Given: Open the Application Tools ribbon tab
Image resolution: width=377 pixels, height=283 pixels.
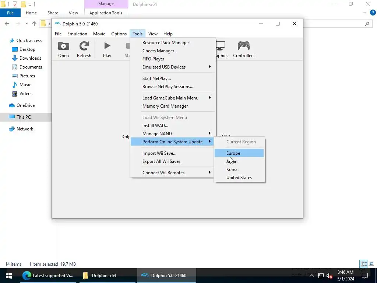Looking at the screenshot, I should point(106,13).
